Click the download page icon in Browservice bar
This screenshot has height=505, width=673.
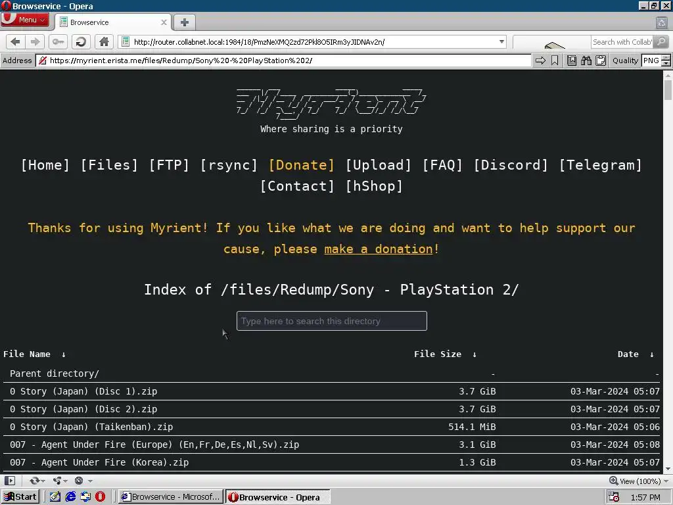tap(572, 60)
